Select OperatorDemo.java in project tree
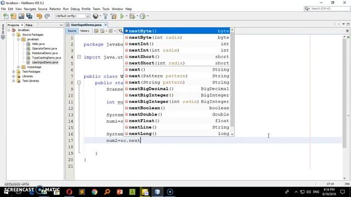 (x=44, y=49)
